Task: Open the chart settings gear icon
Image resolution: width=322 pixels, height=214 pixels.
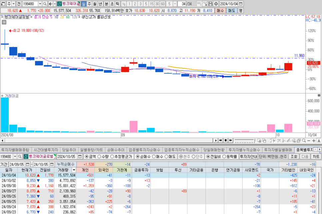Action: point(216,4)
